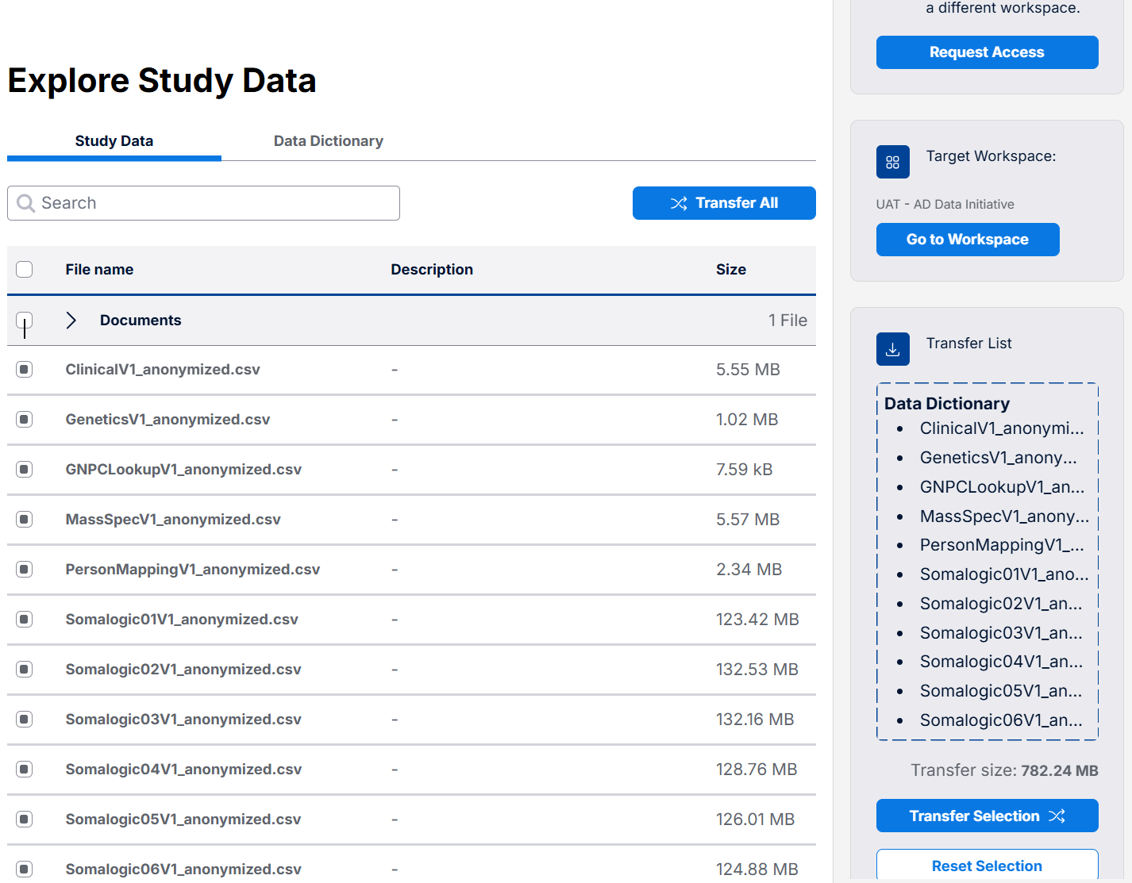Click the MassSpecV1_anonymized.csv file name

pos(173,519)
